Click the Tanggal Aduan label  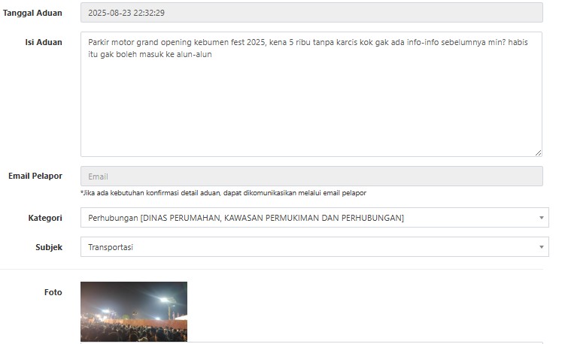tap(32, 13)
